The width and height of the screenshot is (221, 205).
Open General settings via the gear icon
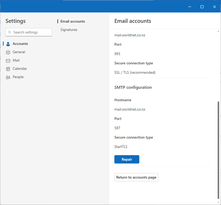[x=8, y=52]
